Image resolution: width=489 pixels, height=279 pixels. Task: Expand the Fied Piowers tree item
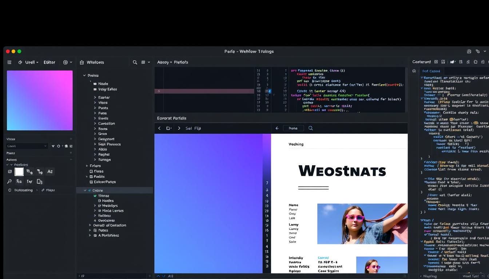point(95,144)
